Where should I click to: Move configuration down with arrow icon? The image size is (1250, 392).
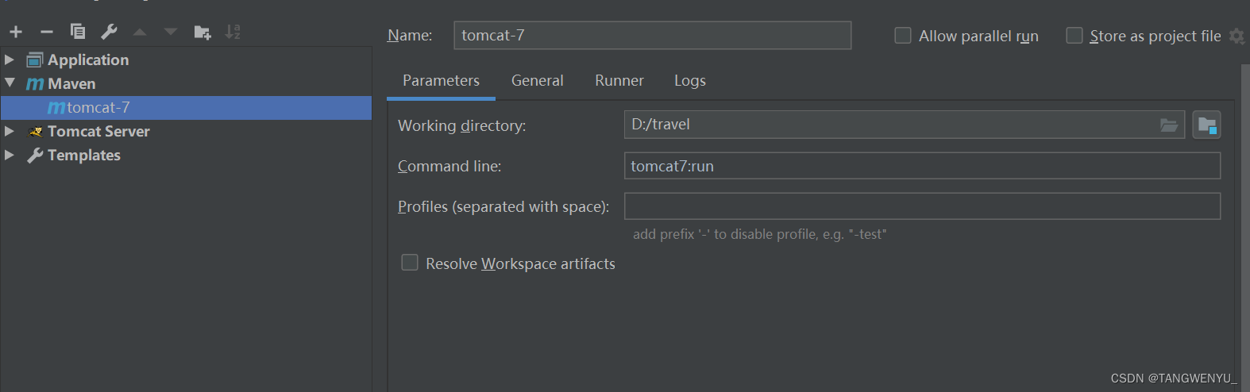click(171, 32)
